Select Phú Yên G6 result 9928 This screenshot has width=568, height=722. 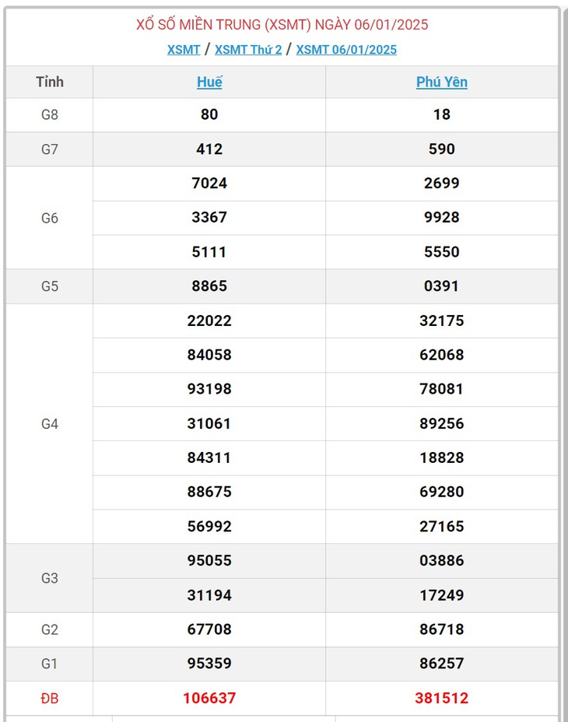pos(442,217)
